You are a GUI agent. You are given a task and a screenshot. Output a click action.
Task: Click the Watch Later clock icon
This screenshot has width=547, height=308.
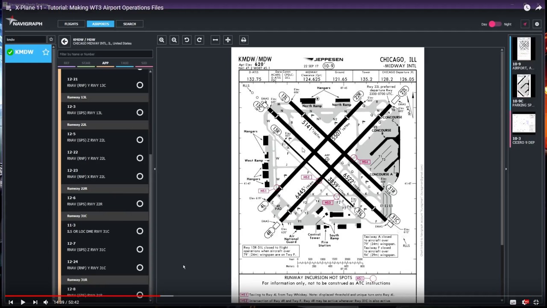click(x=527, y=8)
